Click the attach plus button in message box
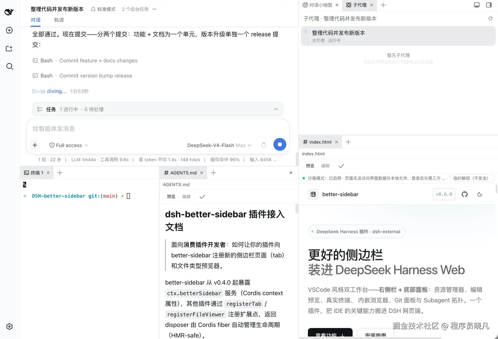 click(35, 145)
